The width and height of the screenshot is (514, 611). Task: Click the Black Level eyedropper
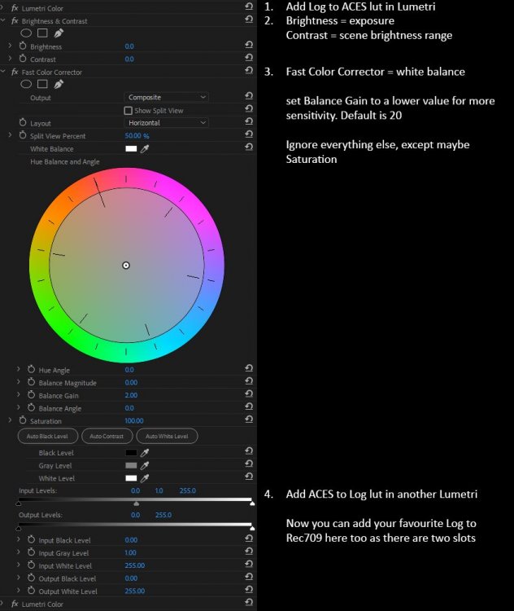pyautogui.click(x=145, y=452)
